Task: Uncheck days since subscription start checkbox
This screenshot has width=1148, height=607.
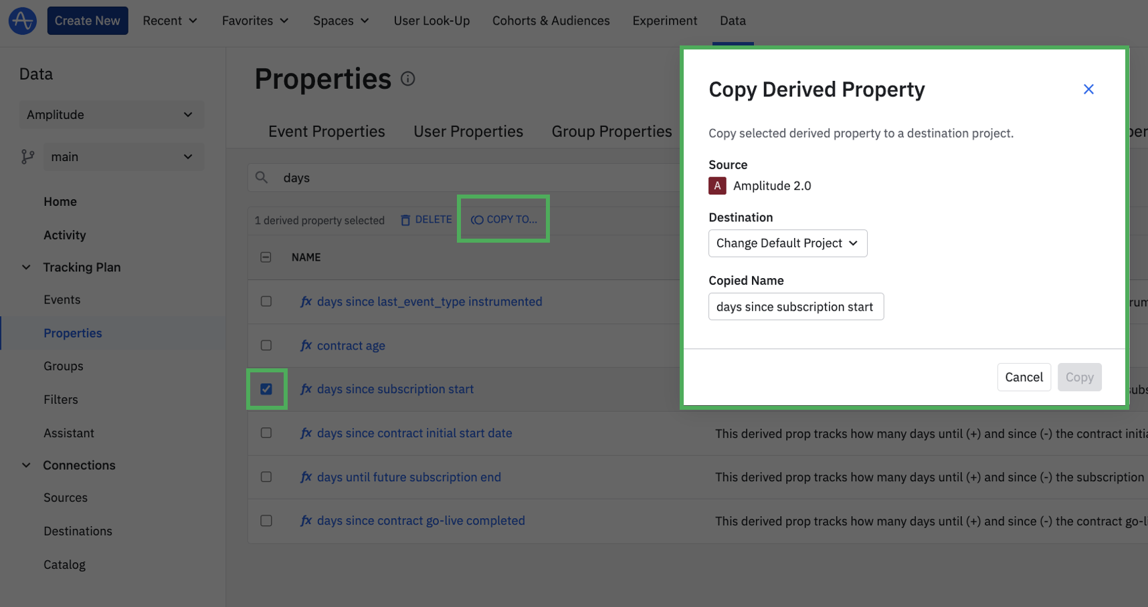Action: click(266, 389)
